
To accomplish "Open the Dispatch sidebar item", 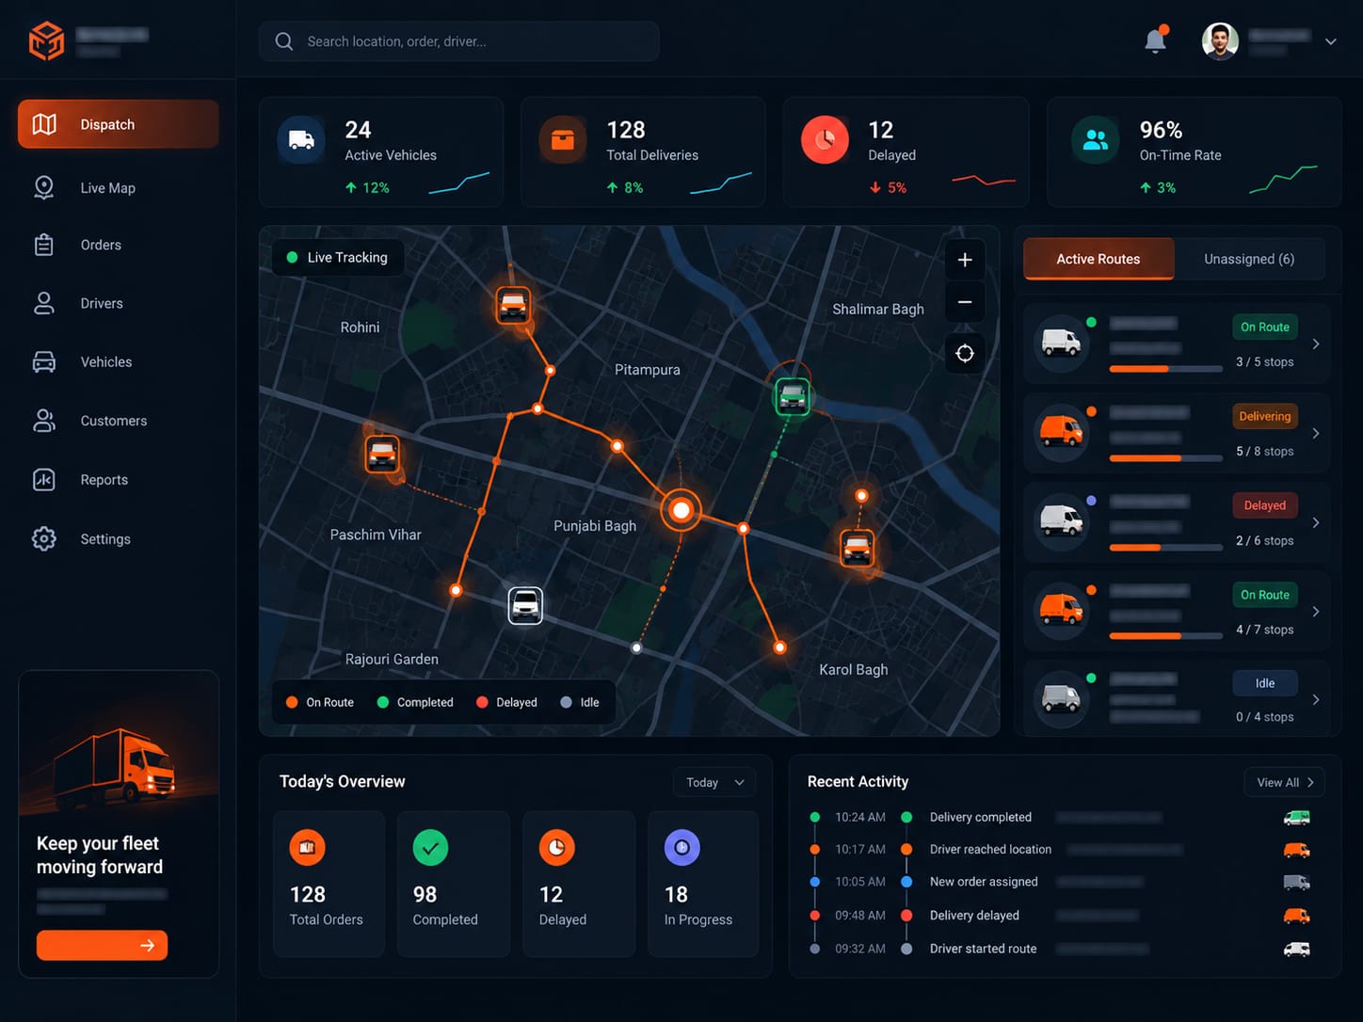I will (119, 124).
